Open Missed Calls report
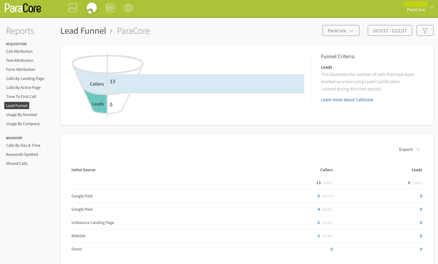This screenshot has height=264, width=438. click(x=17, y=163)
